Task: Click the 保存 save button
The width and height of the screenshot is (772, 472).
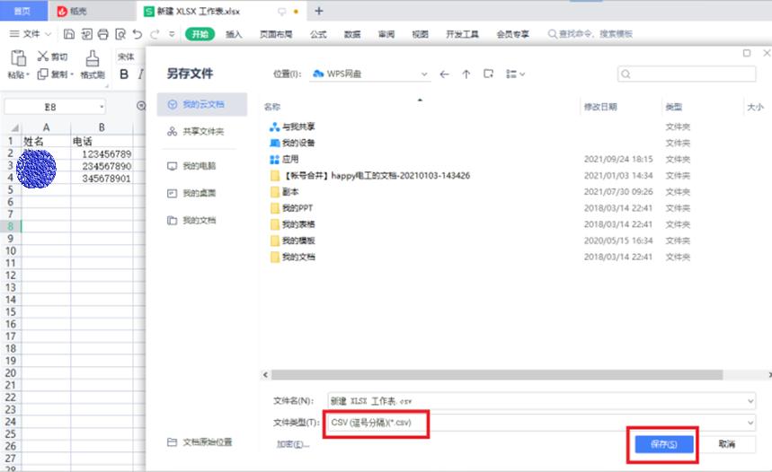Action: 663,444
